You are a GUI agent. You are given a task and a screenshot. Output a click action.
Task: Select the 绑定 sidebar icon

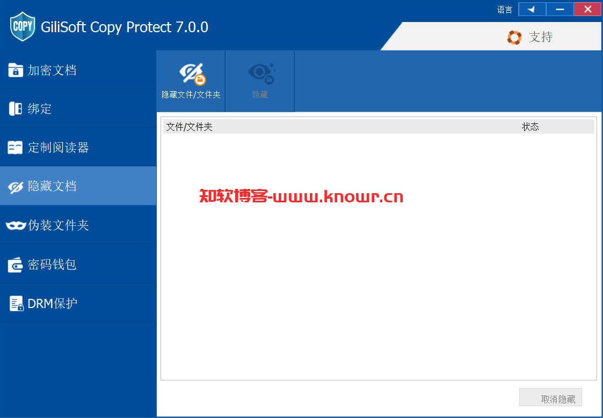pos(16,109)
